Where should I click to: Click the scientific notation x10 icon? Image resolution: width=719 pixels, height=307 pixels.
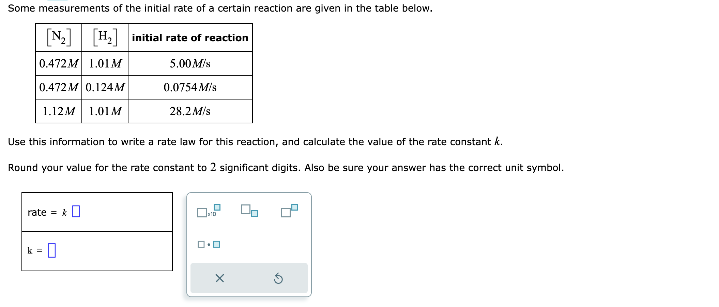209,211
